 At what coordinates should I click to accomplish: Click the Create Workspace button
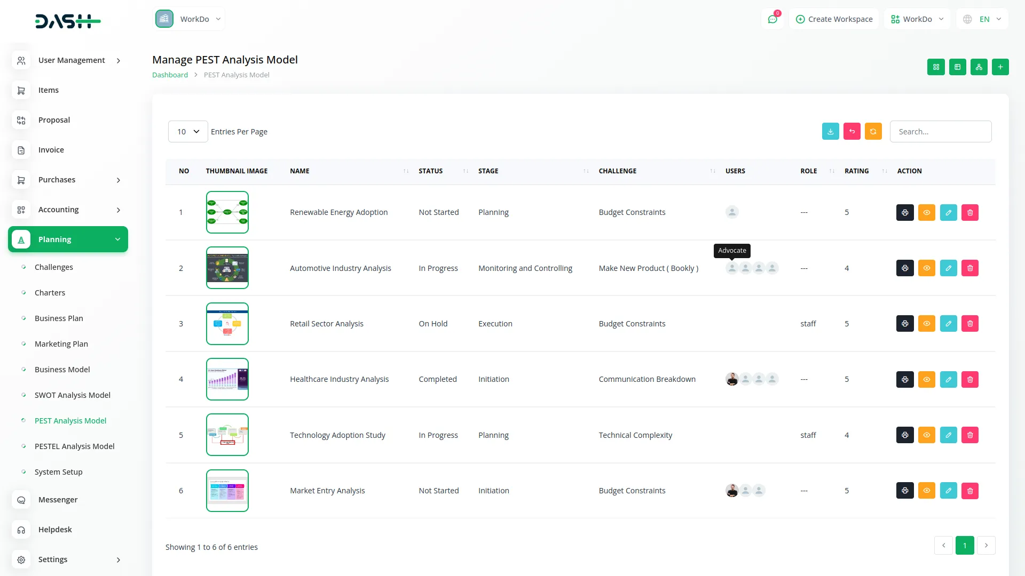(834, 19)
